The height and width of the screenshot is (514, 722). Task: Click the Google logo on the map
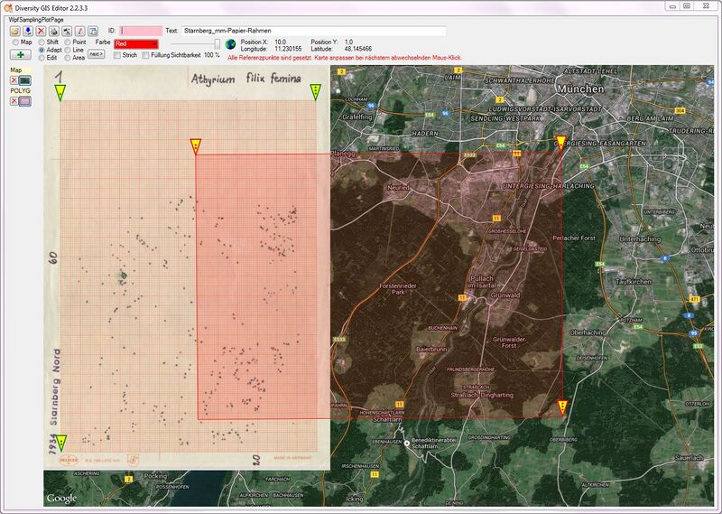pyautogui.click(x=61, y=499)
